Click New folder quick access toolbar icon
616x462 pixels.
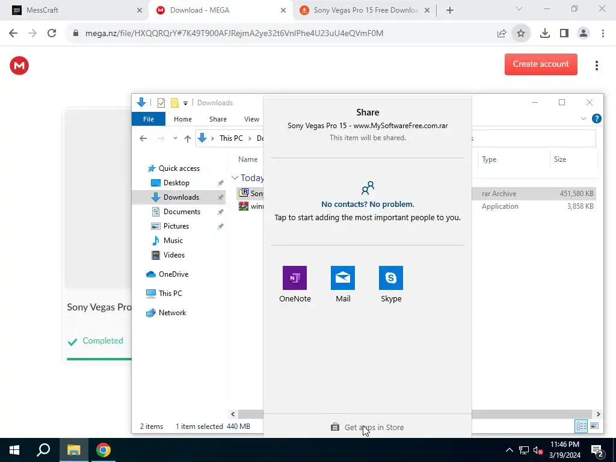point(174,103)
